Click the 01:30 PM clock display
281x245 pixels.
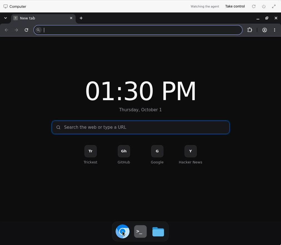click(x=141, y=91)
